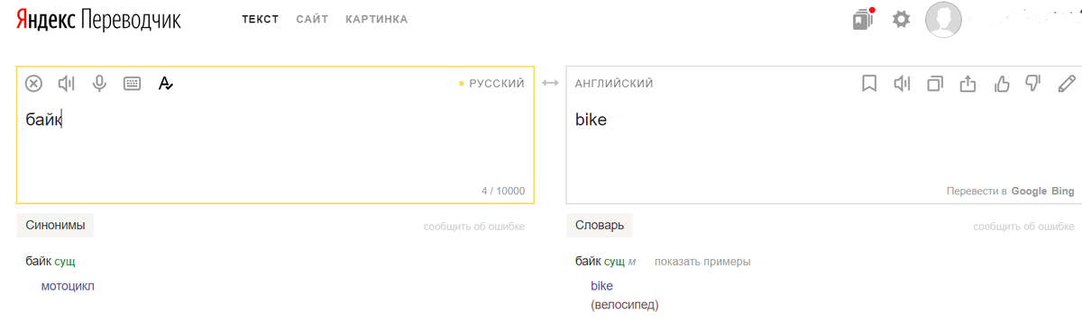Play audio of the English translation
The height and width of the screenshot is (331, 1082).
902,84
